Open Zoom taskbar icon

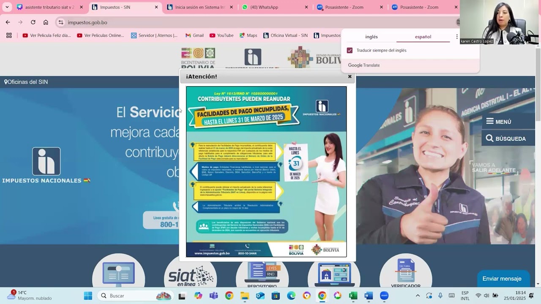pos(384,296)
